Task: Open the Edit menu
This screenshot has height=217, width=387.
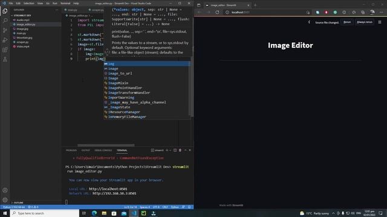Action: [18, 3]
